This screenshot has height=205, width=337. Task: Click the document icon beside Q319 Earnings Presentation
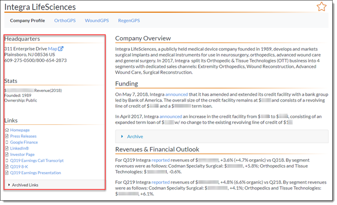tap(7, 173)
